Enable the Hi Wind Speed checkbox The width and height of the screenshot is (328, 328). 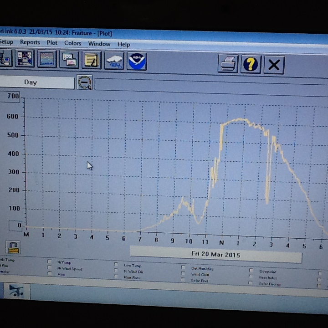tap(49, 267)
